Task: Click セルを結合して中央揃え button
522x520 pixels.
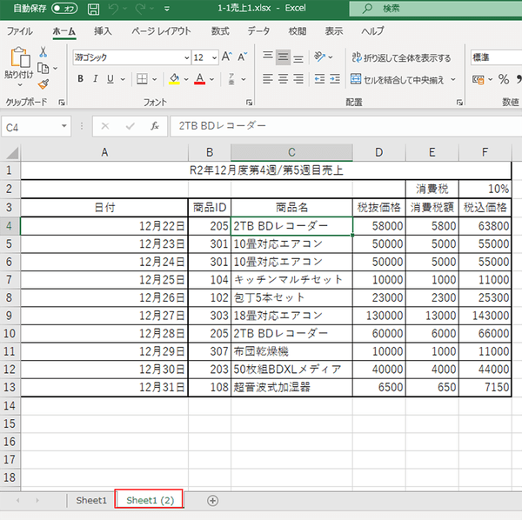Action: pyautogui.click(x=398, y=79)
